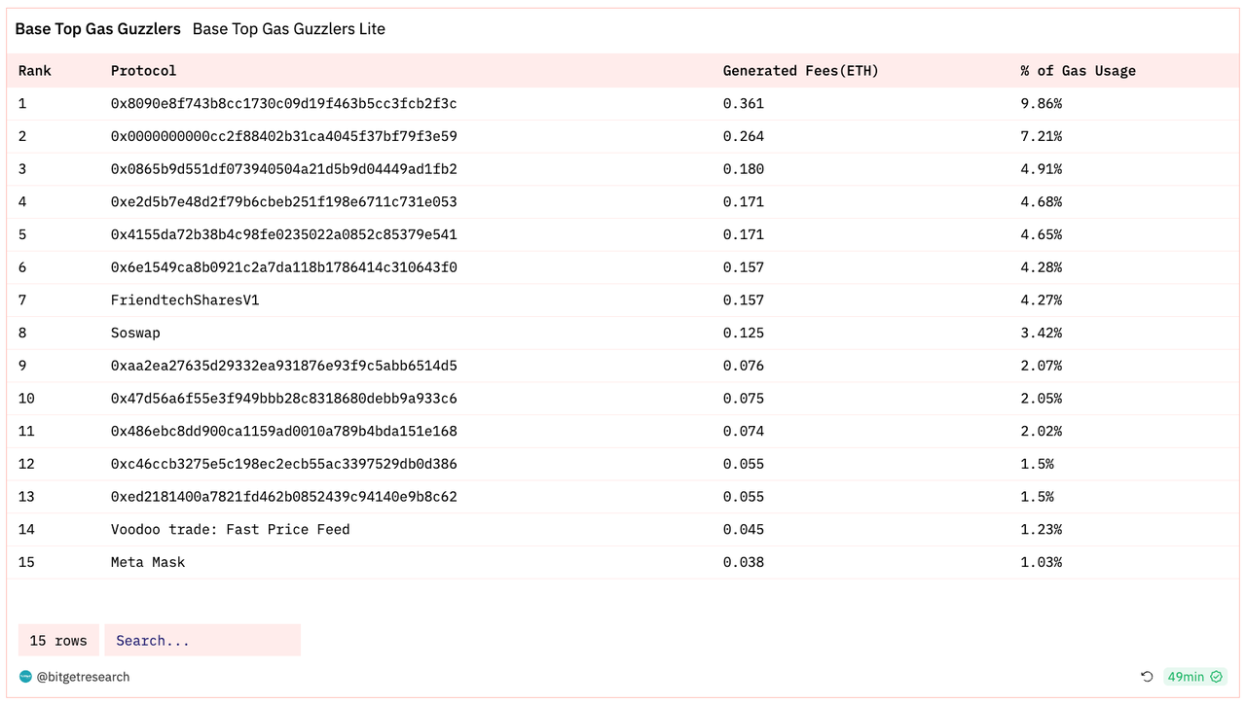The width and height of the screenshot is (1246, 704).
Task: Select the Meta Mask protocol row
Action: (x=623, y=562)
